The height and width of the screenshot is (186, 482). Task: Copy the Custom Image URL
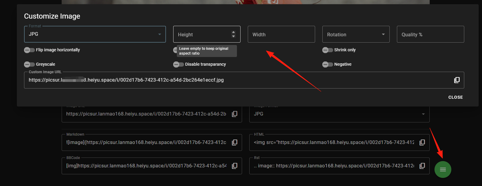tap(457, 80)
